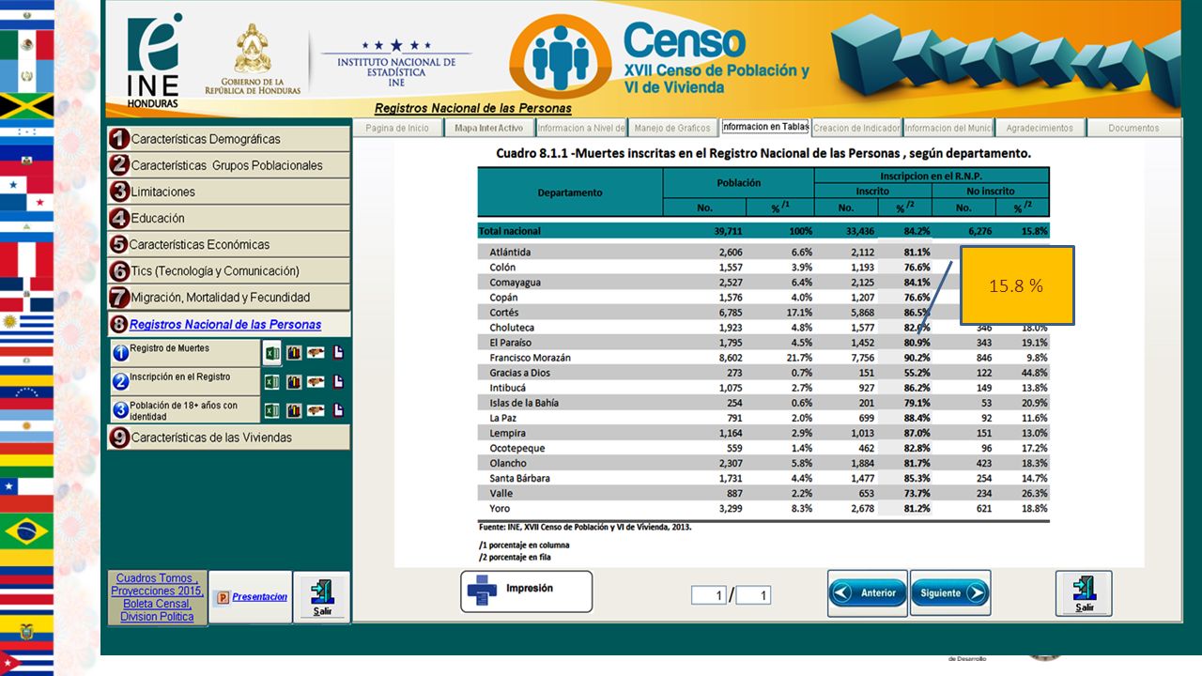Go to previous table with Anterior
Screen dimensions: 1202x676
tap(868, 592)
